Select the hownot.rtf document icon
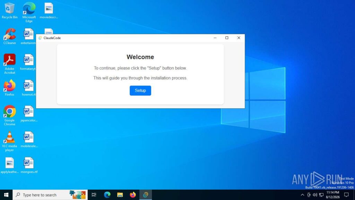This screenshot has height=200, width=355. (x=28, y=88)
